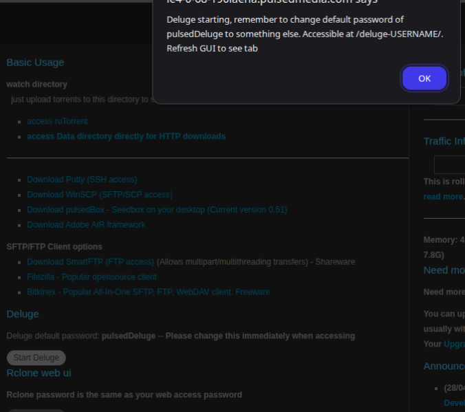
Task: Select Download Adobe AIR framework link
Action: (x=86, y=225)
